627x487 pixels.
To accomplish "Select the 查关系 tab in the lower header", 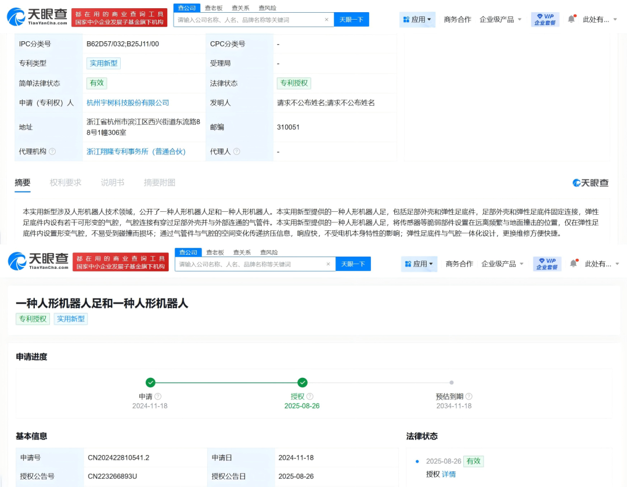I will (242, 252).
